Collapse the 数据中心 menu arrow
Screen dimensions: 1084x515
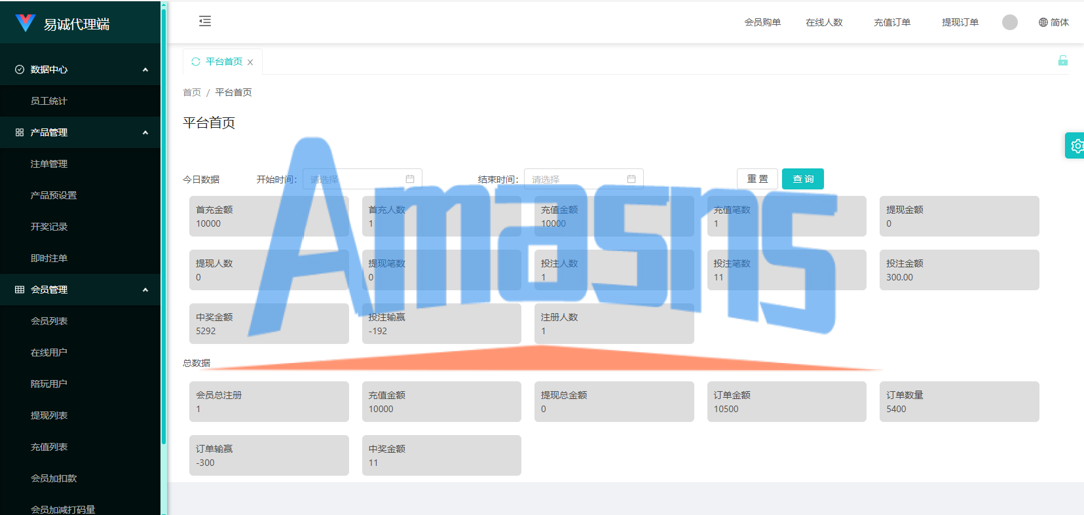pyautogui.click(x=145, y=69)
